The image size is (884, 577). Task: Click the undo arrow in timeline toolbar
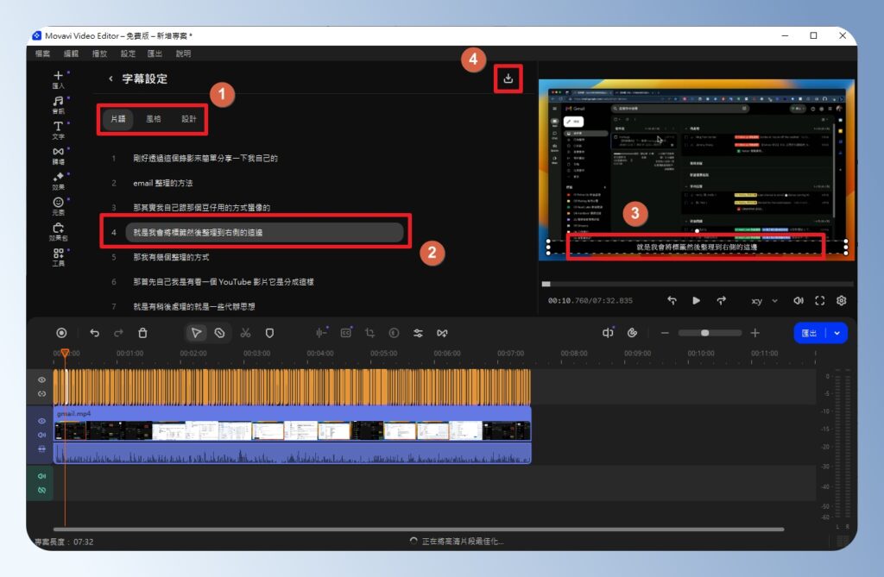click(x=94, y=333)
